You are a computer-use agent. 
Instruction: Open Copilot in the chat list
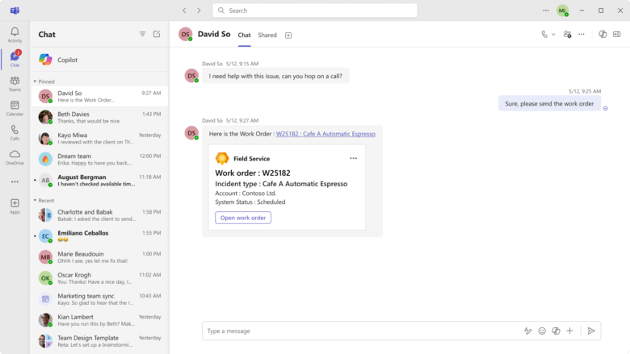[99, 60]
